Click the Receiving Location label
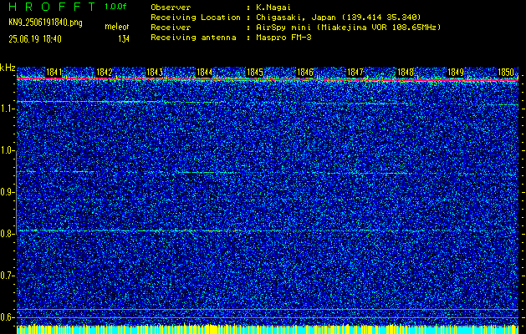This screenshot has height=334, width=526. [x=196, y=18]
